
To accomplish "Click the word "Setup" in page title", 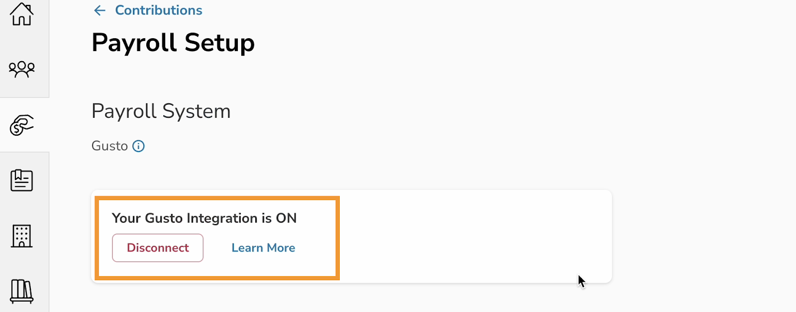I will tap(219, 43).
